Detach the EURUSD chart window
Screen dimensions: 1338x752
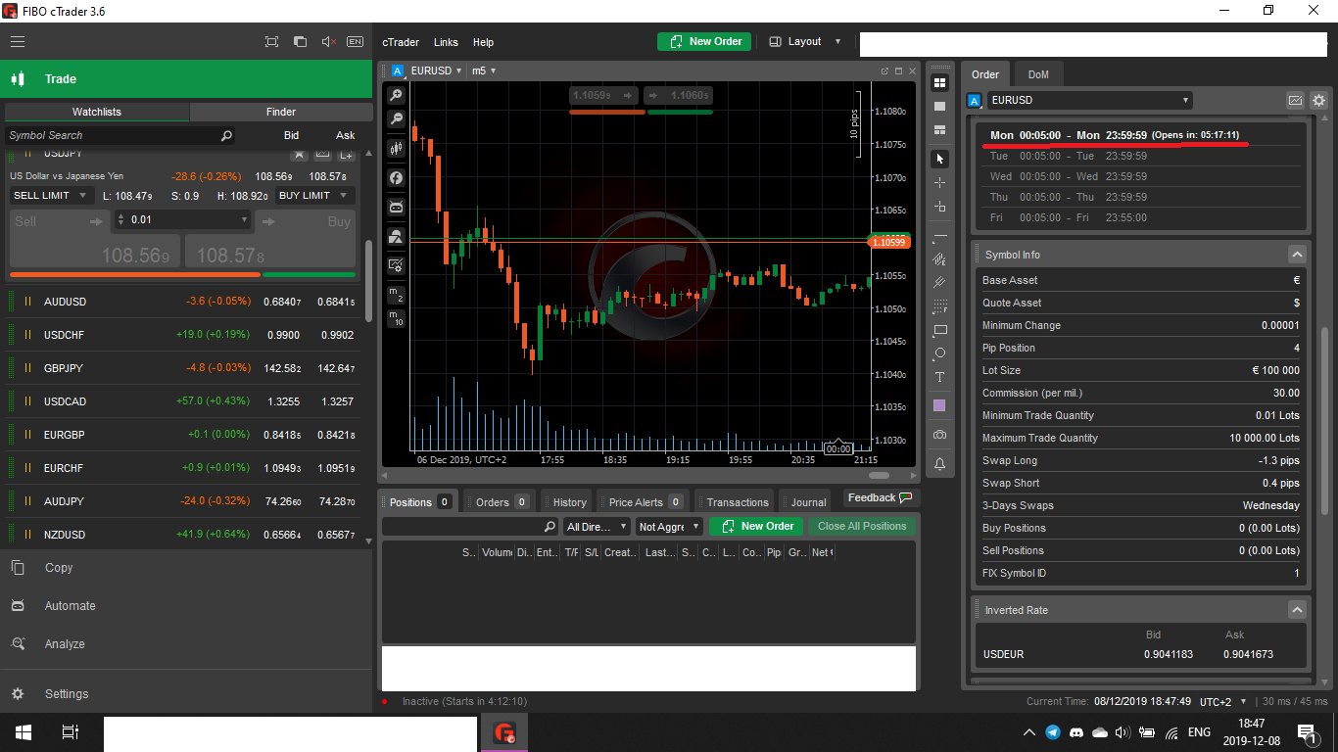tap(884, 70)
